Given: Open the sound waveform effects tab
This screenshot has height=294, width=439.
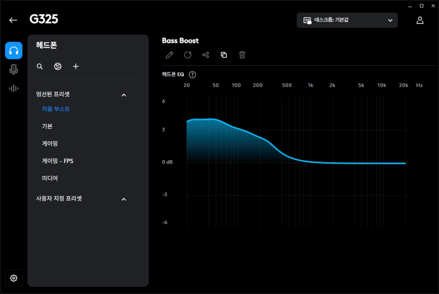Looking at the screenshot, I should 14,89.
